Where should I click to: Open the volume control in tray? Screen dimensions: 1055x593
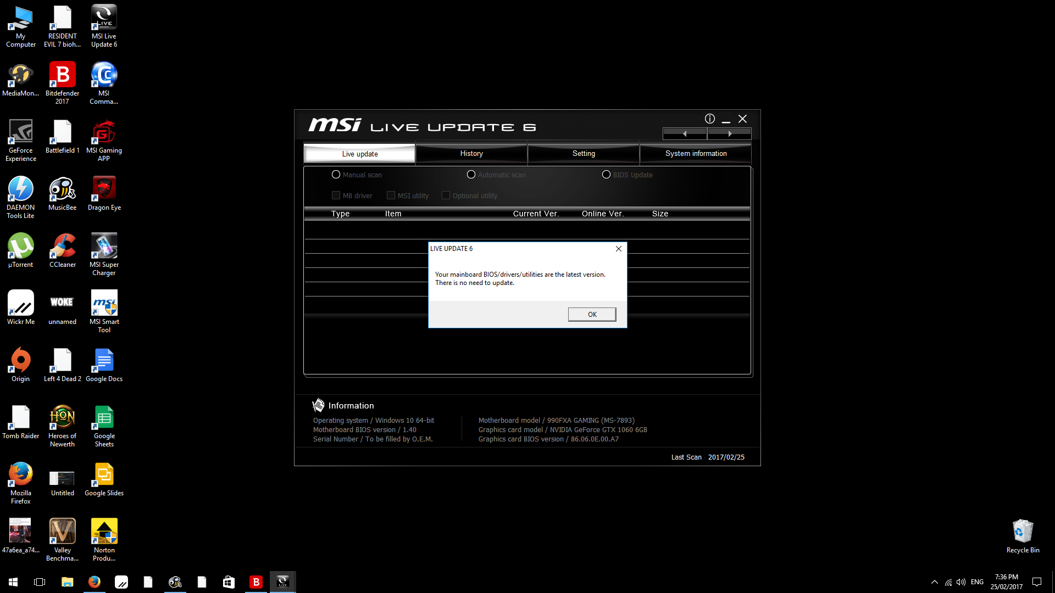click(x=961, y=582)
